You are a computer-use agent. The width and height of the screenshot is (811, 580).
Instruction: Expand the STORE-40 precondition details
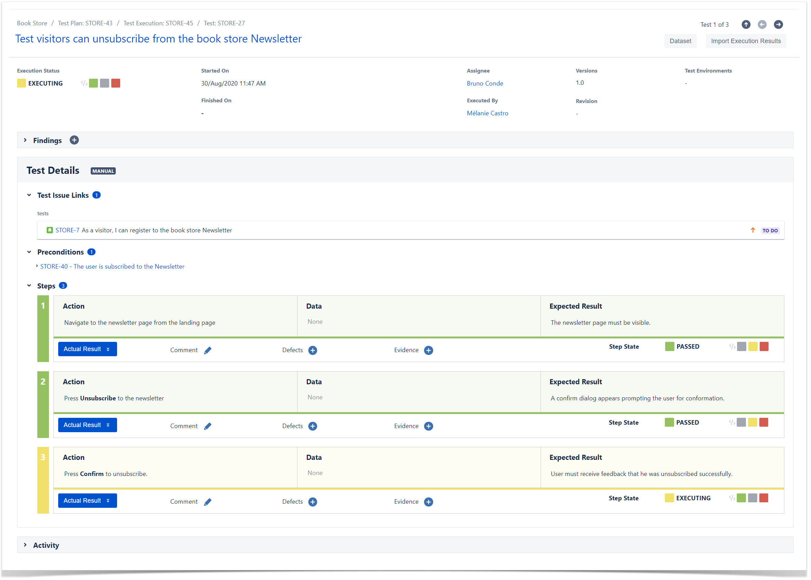point(37,266)
